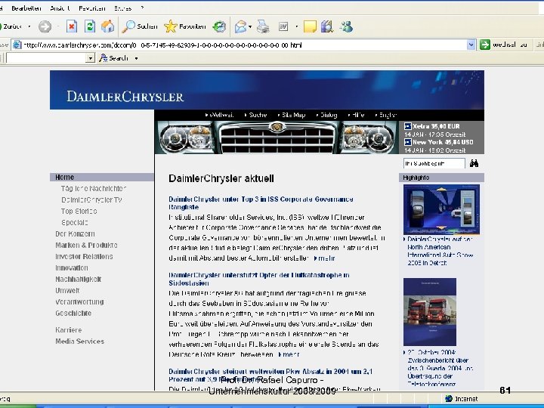Open dropdown arrow next to Edit icon

(296, 26)
